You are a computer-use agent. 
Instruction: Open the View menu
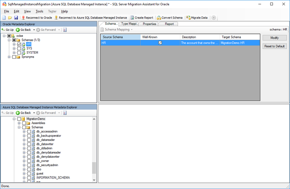click(27, 11)
